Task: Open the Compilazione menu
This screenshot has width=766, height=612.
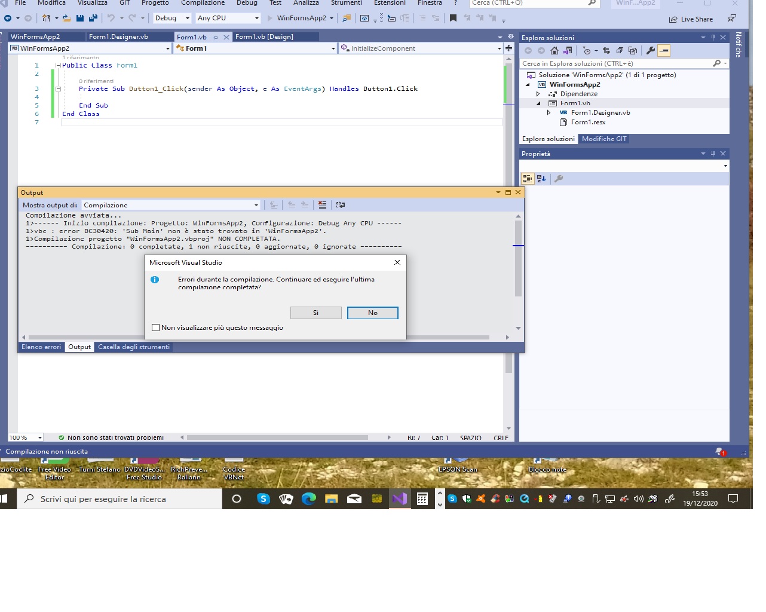Action: tap(203, 3)
